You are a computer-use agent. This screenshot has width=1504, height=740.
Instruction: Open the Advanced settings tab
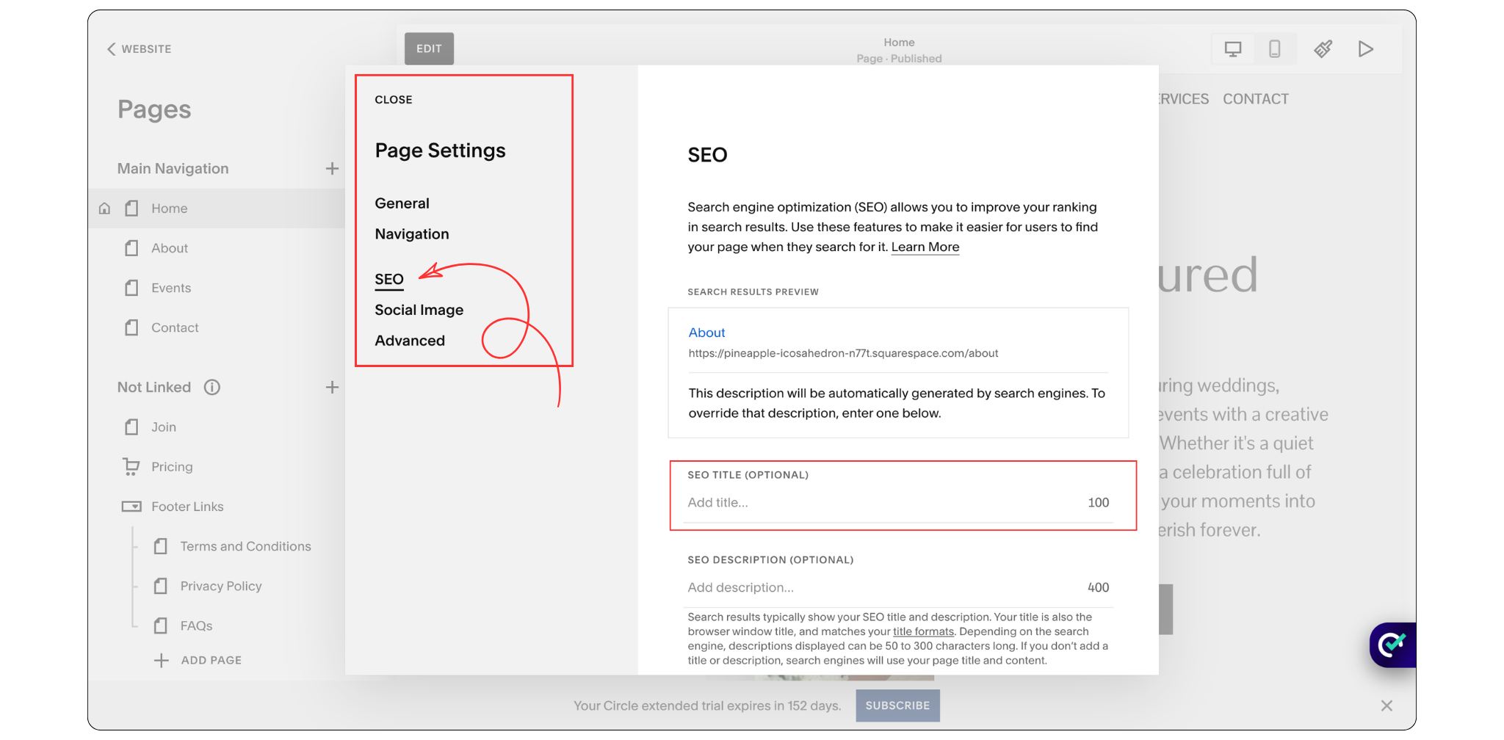(x=410, y=341)
